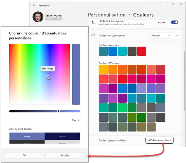
Task: Collapse the Couleur d'accentuation section
Action: coord(176,36)
